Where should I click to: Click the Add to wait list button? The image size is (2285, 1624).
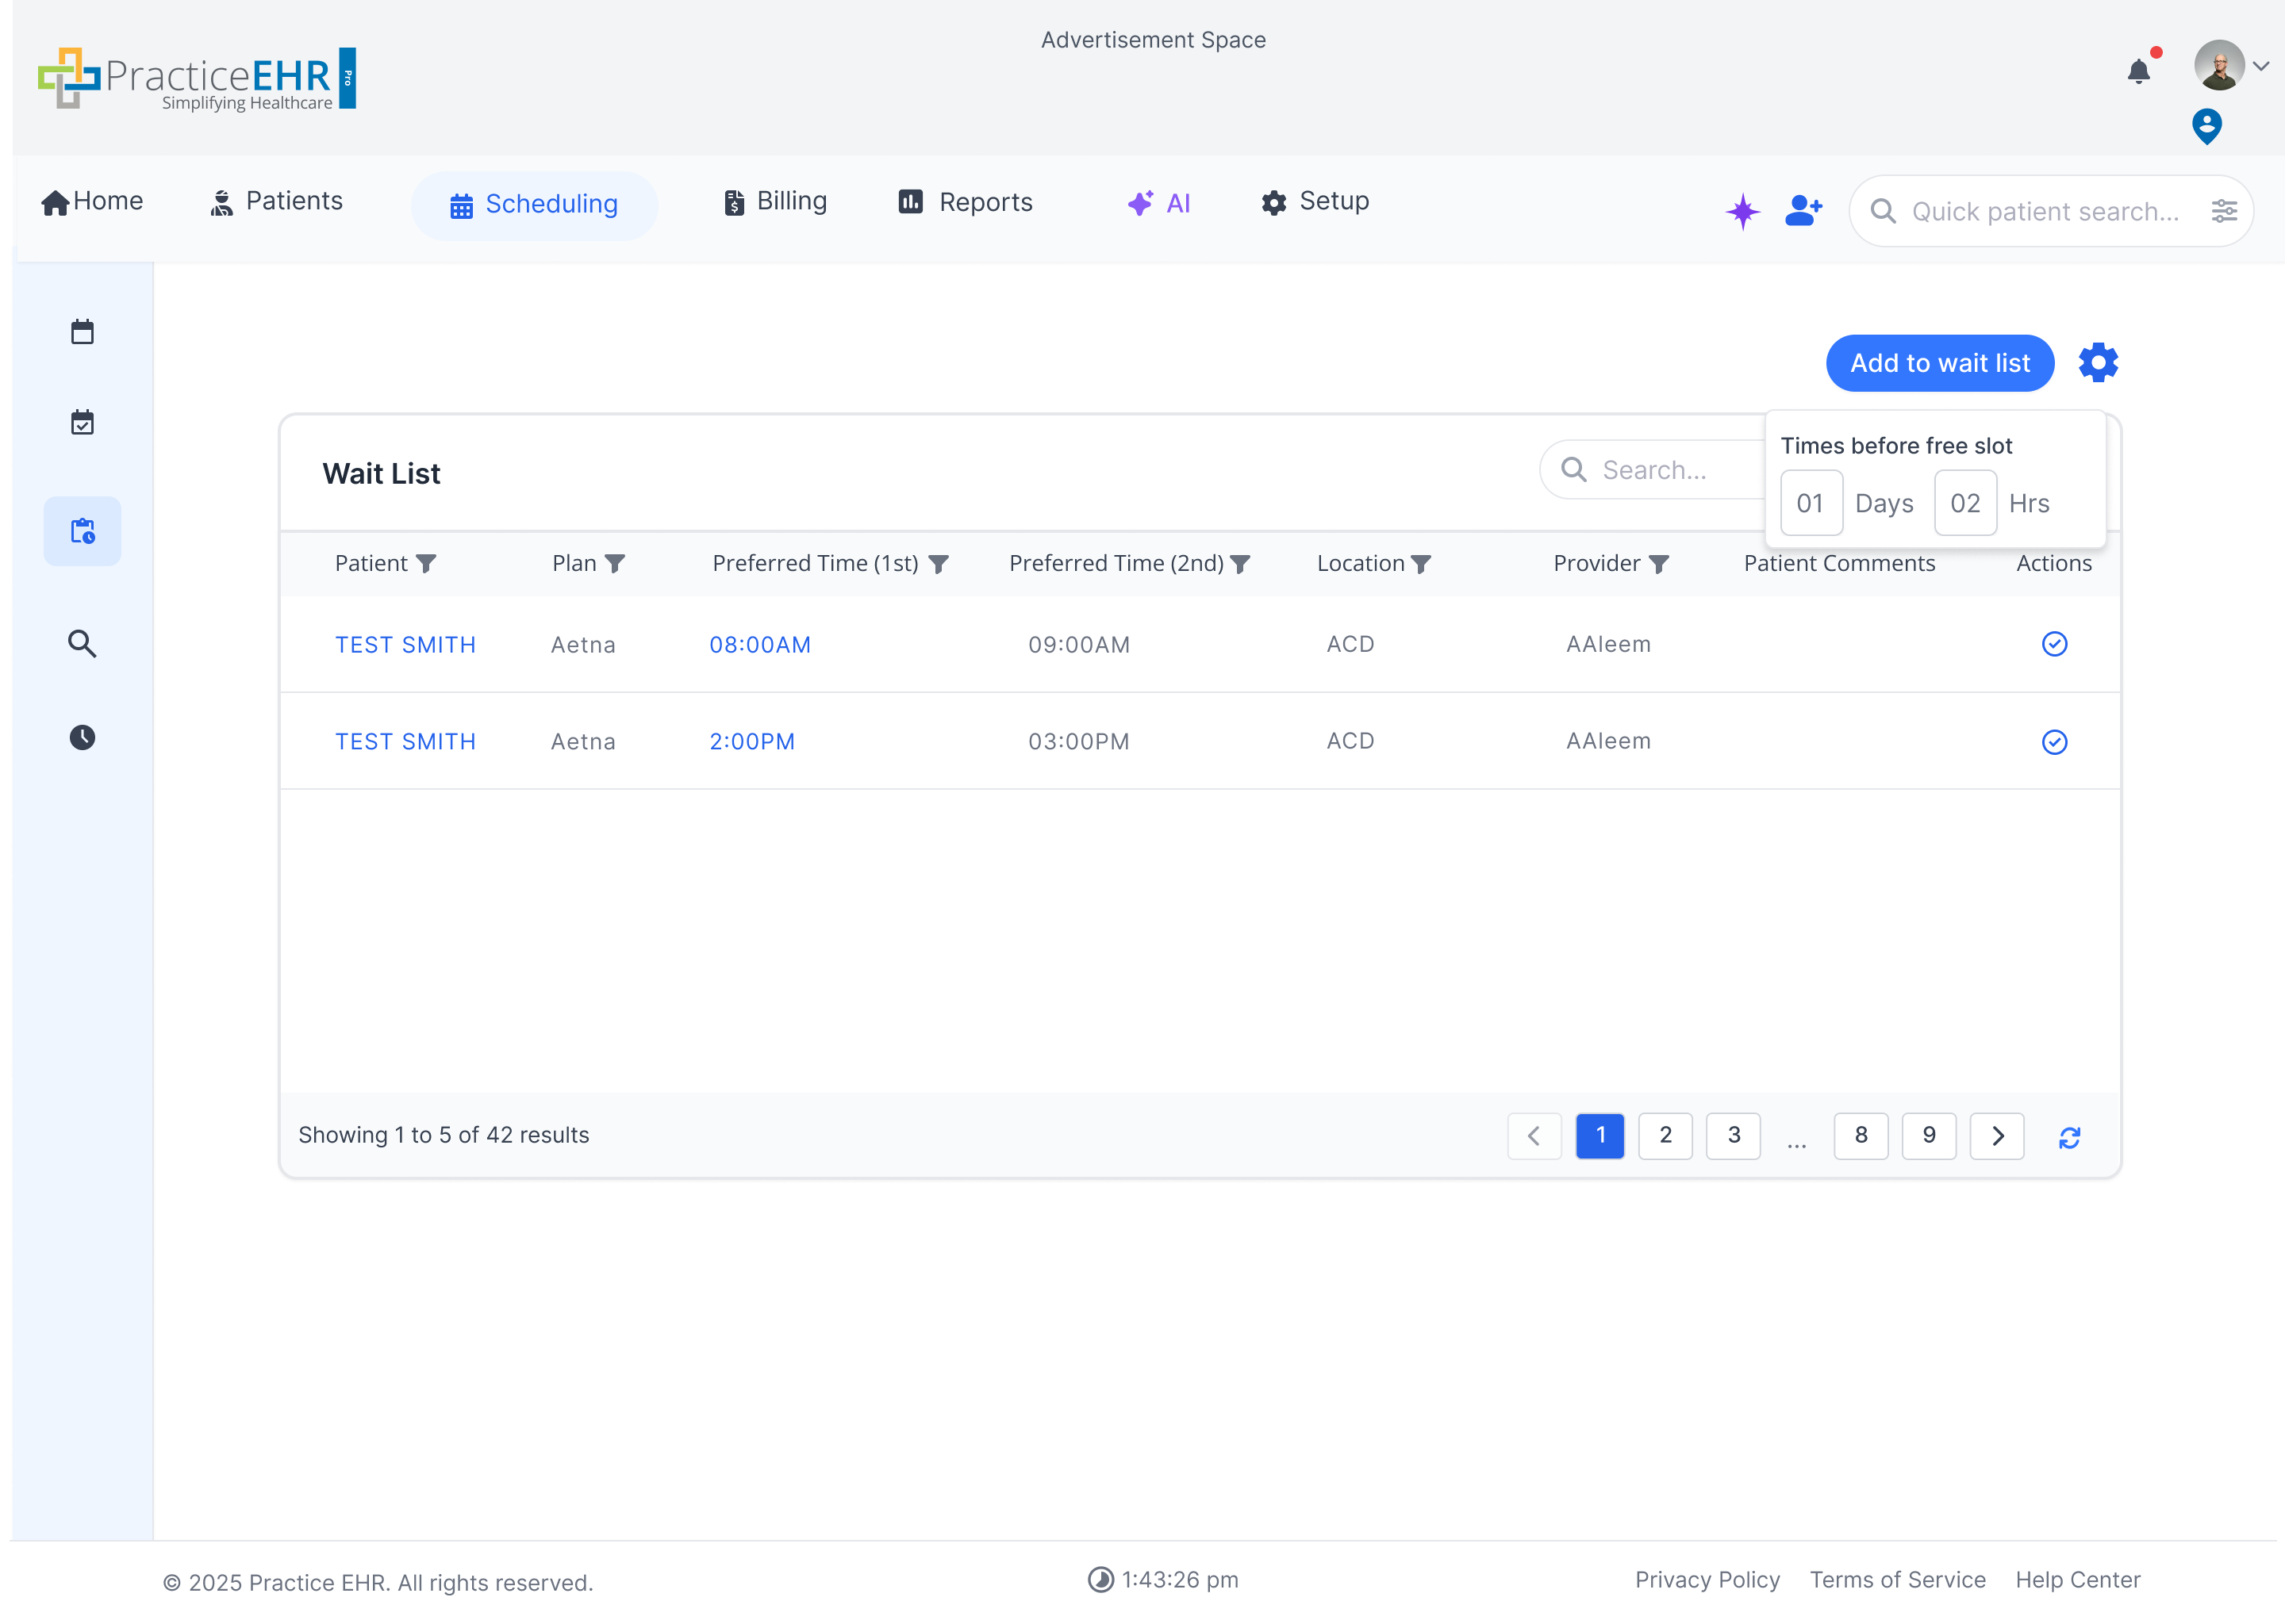[1939, 362]
